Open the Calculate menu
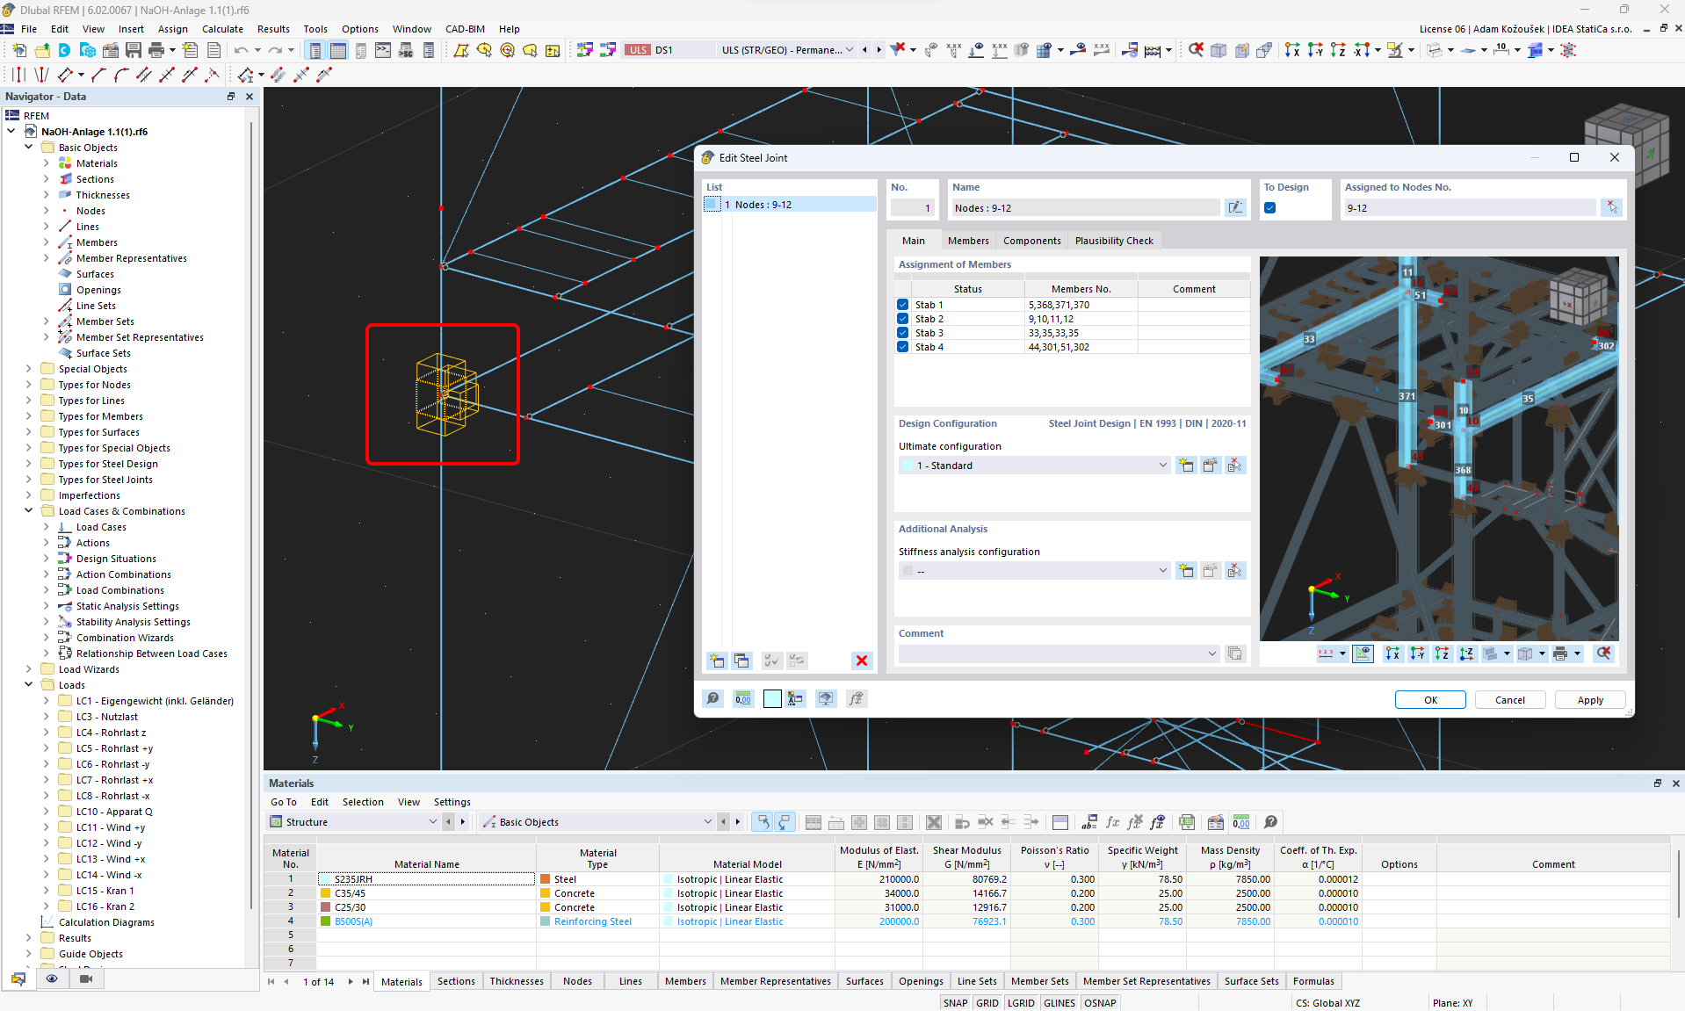The width and height of the screenshot is (1685, 1011). click(x=222, y=29)
